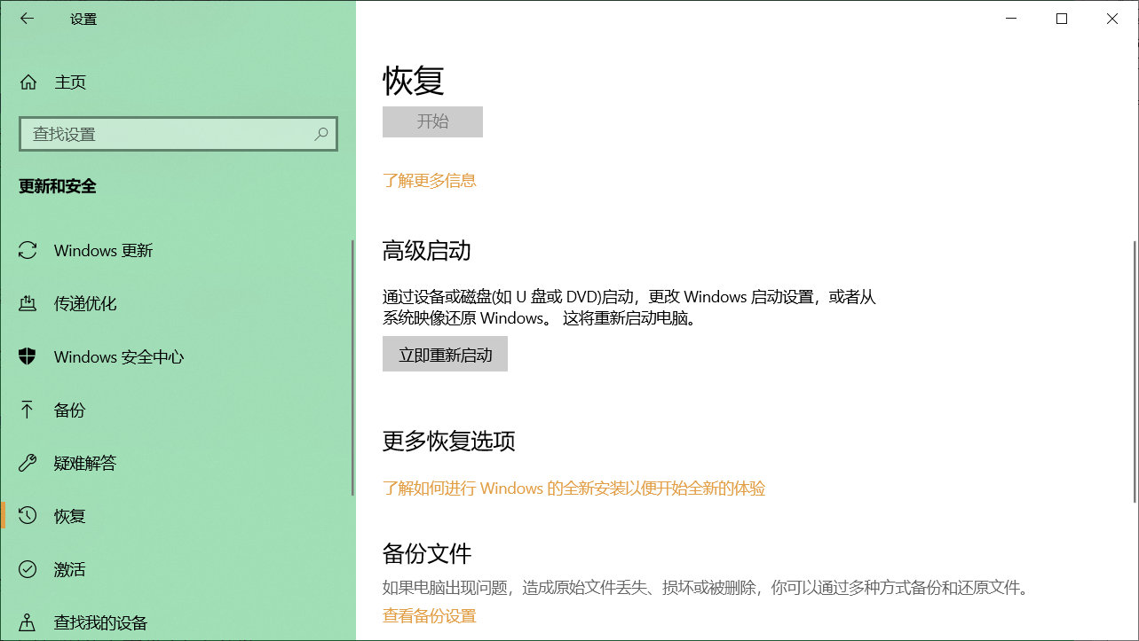Click the 疑难解答 wrench icon
Screen dimensions: 1139x641
[28, 463]
